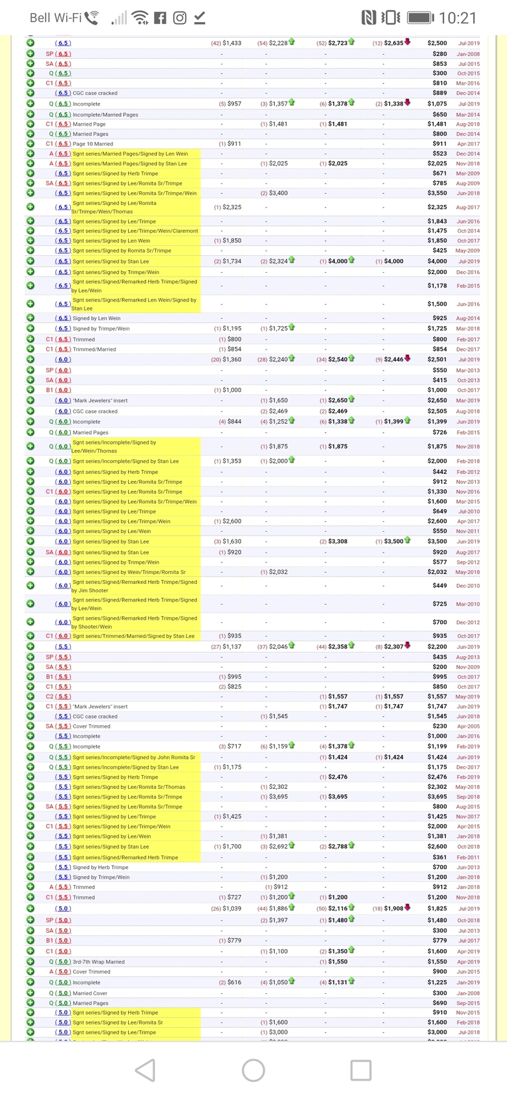Tap the Instagram icon in the status bar
Viewport: 507px width, 1100px height.
click(x=180, y=18)
